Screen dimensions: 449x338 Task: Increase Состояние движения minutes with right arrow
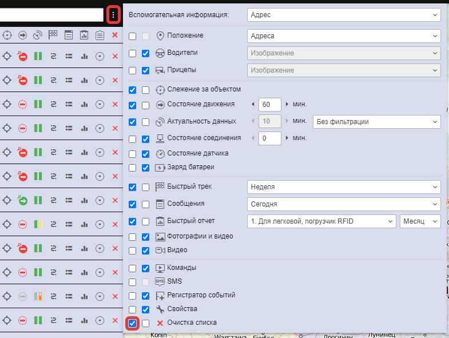click(287, 104)
